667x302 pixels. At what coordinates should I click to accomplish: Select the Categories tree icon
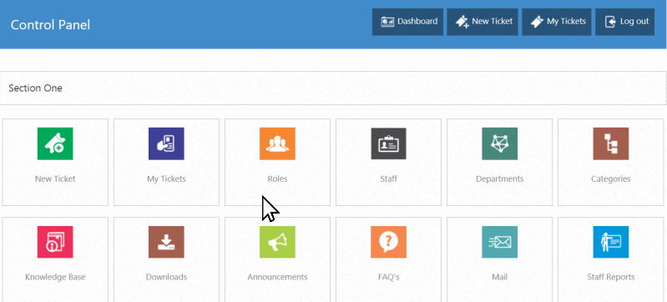pos(611,143)
